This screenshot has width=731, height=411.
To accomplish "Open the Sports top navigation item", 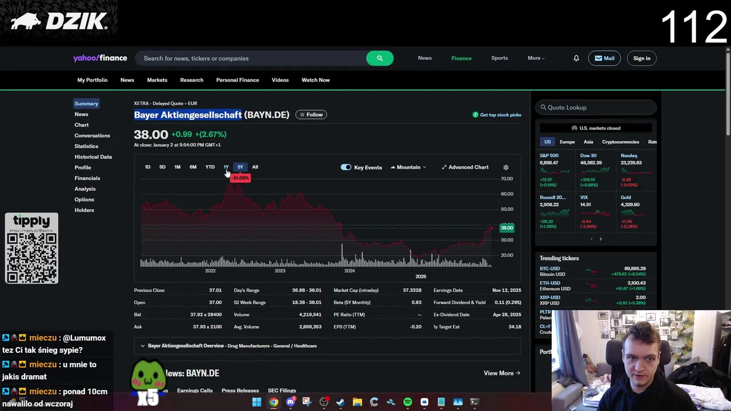I will coord(500,58).
